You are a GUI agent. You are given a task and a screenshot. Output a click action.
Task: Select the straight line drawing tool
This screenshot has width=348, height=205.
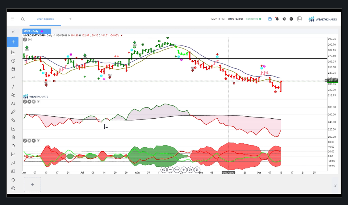click(x=13, y=86)
